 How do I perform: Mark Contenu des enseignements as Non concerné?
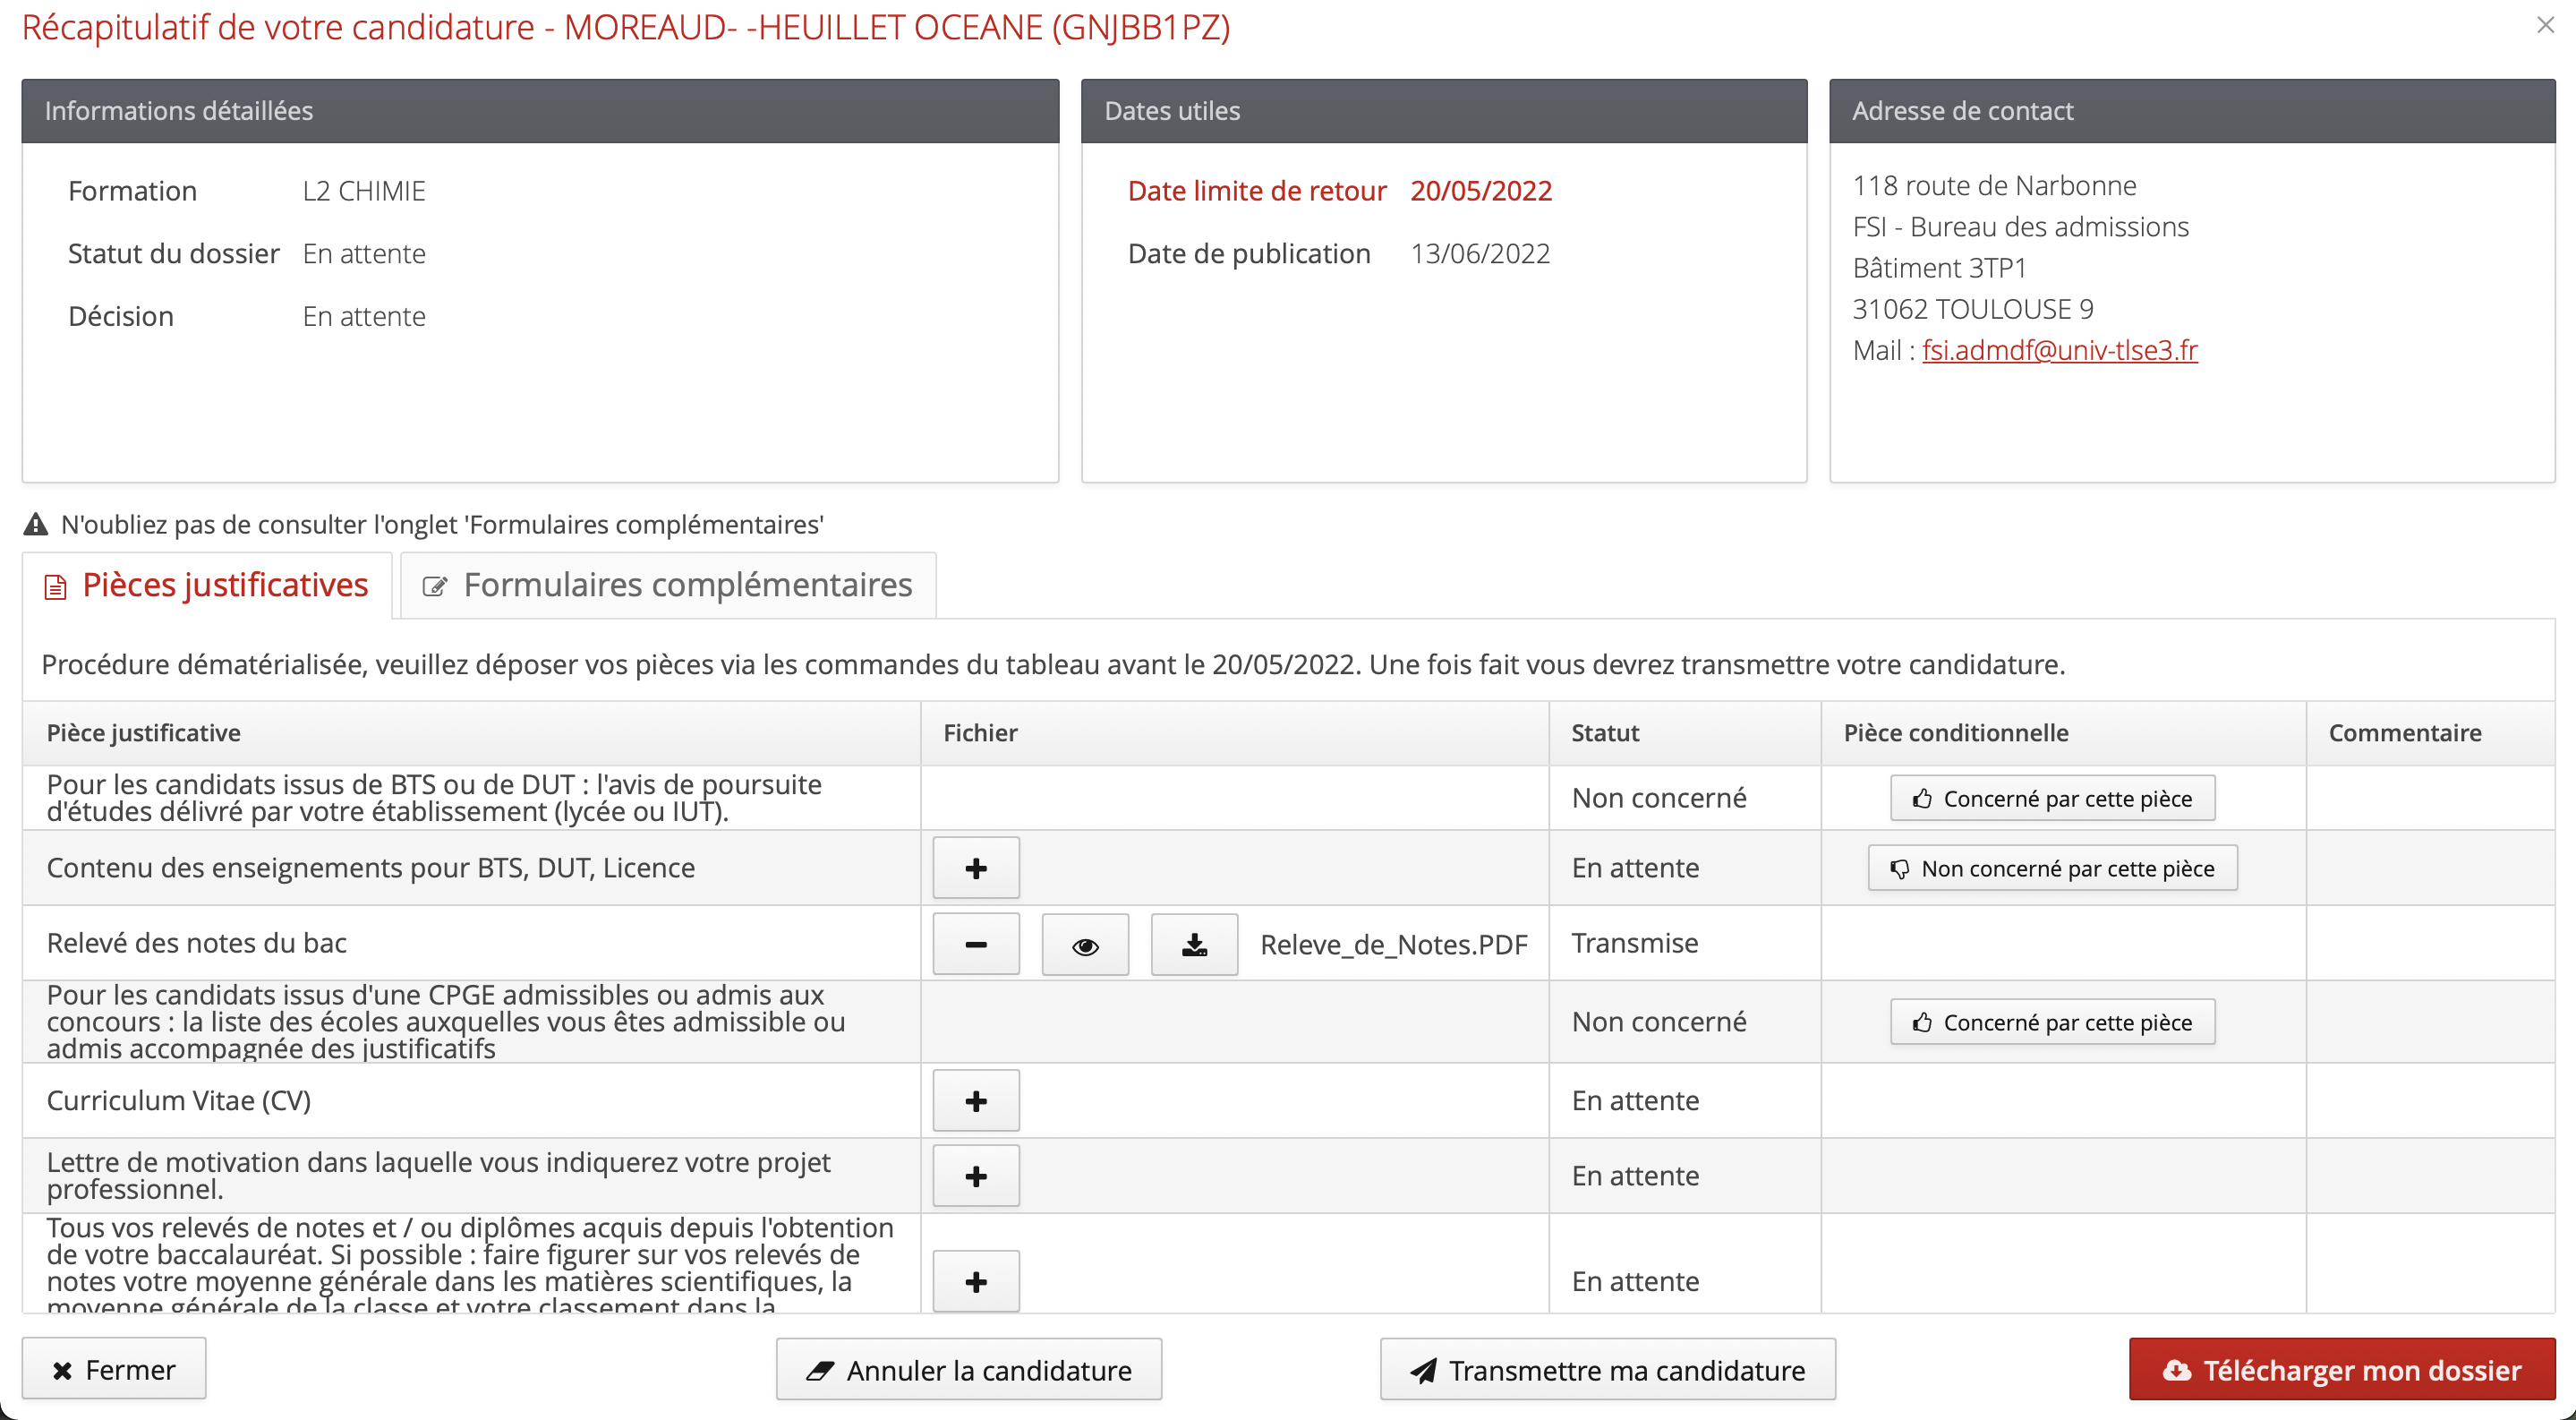[2051, 868]
